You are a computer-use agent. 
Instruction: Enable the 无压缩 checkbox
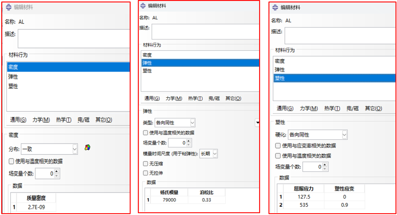click(x=145, y=163)
